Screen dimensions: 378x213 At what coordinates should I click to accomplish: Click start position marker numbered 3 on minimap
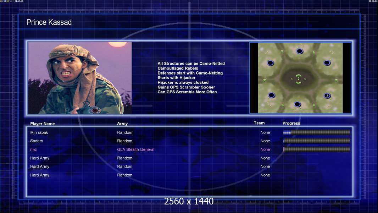point(327,96)
